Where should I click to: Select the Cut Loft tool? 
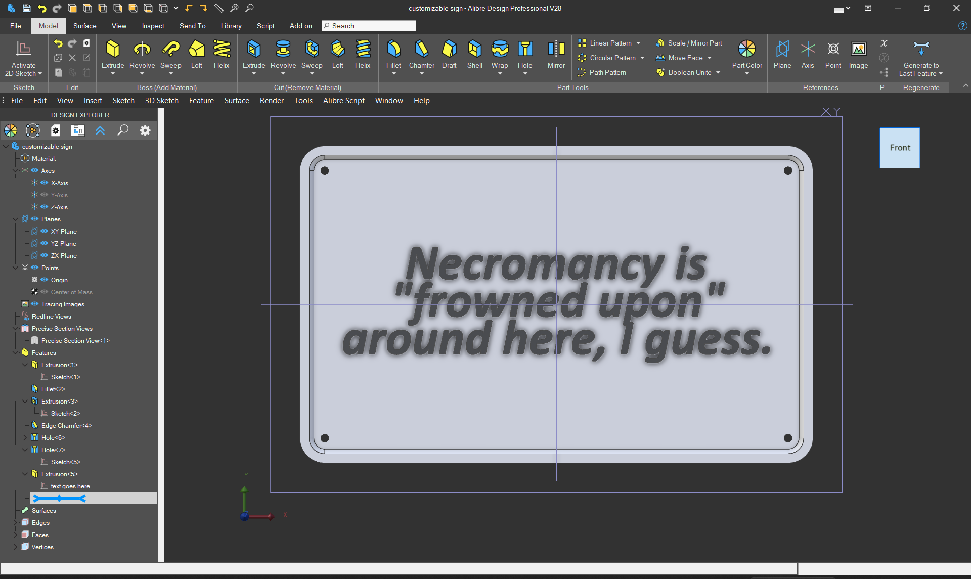pyautogui.click(x=337, y=55)
